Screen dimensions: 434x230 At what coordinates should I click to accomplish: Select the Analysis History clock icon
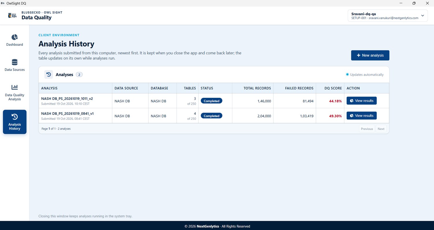click(x=14, y=117)
